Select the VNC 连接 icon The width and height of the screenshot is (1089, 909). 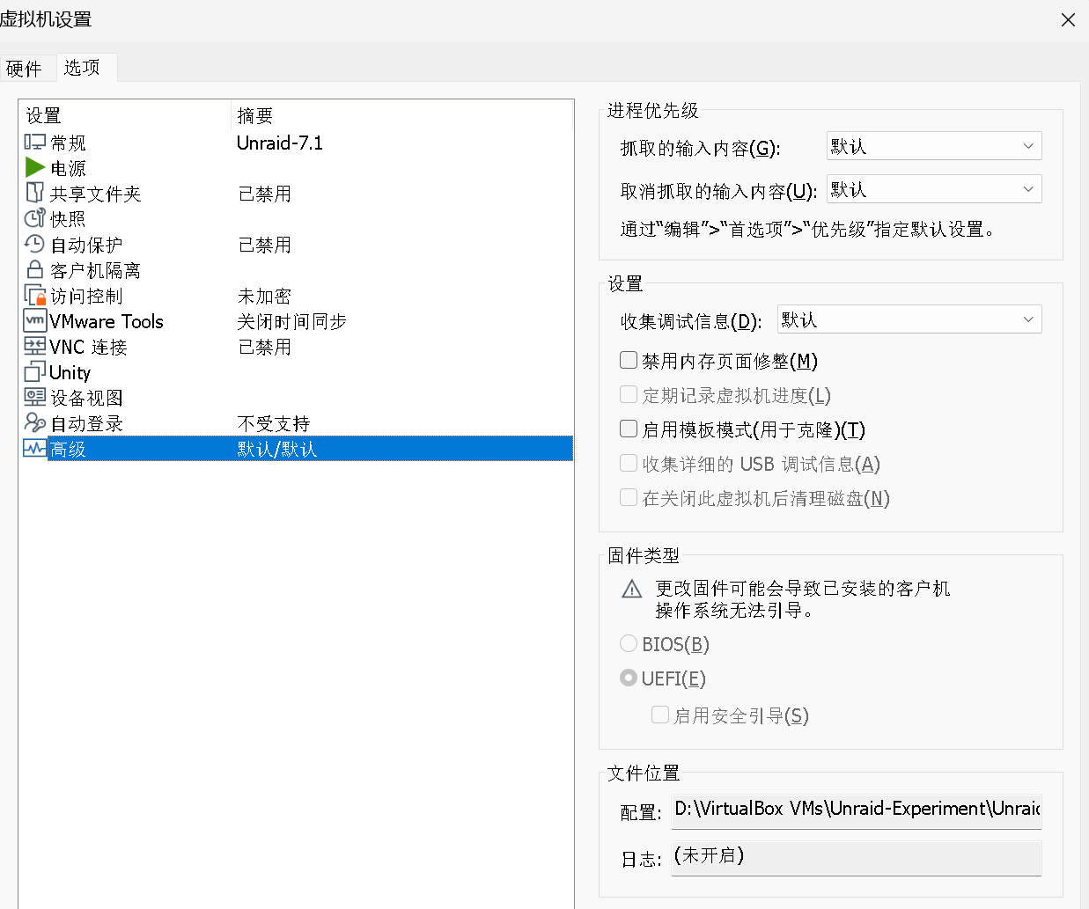(34, 347)
